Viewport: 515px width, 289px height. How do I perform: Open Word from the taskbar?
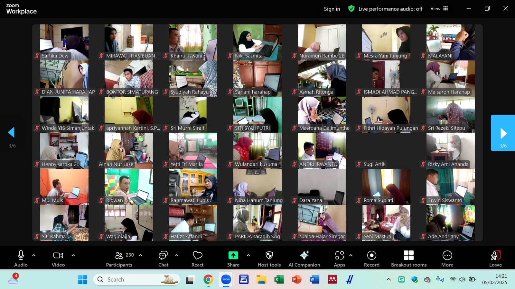coord(314,279)
